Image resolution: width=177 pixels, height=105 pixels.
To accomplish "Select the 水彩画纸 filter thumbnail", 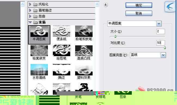I will [x=39, y=70].
